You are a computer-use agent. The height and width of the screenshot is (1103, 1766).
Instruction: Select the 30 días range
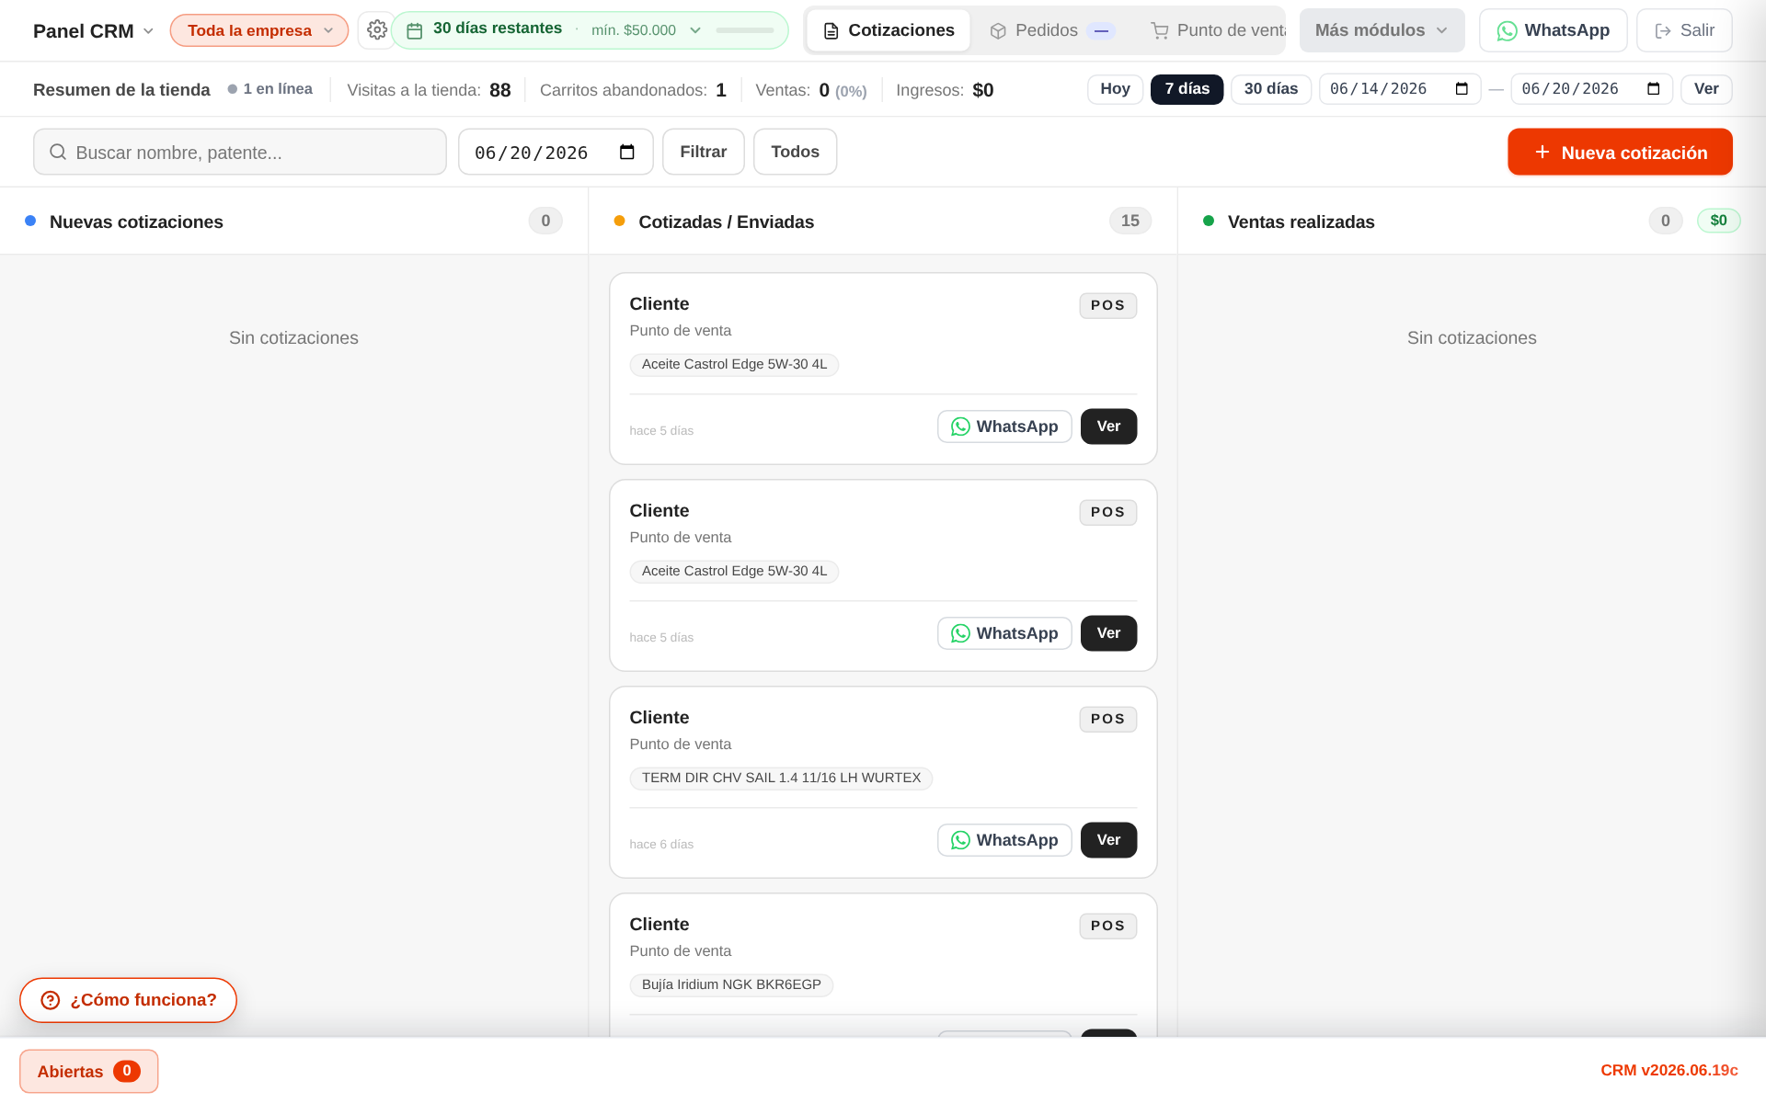[1270, 89]
